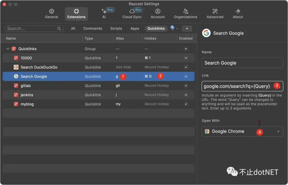
Task: Select the Search DuckDuckGo row
Action: coord(98,67)
